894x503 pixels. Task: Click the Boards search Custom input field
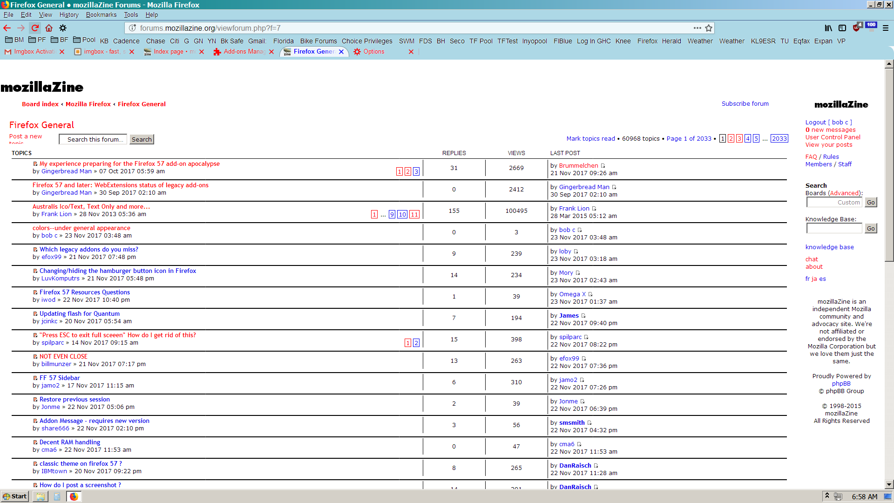coord(834,202)
